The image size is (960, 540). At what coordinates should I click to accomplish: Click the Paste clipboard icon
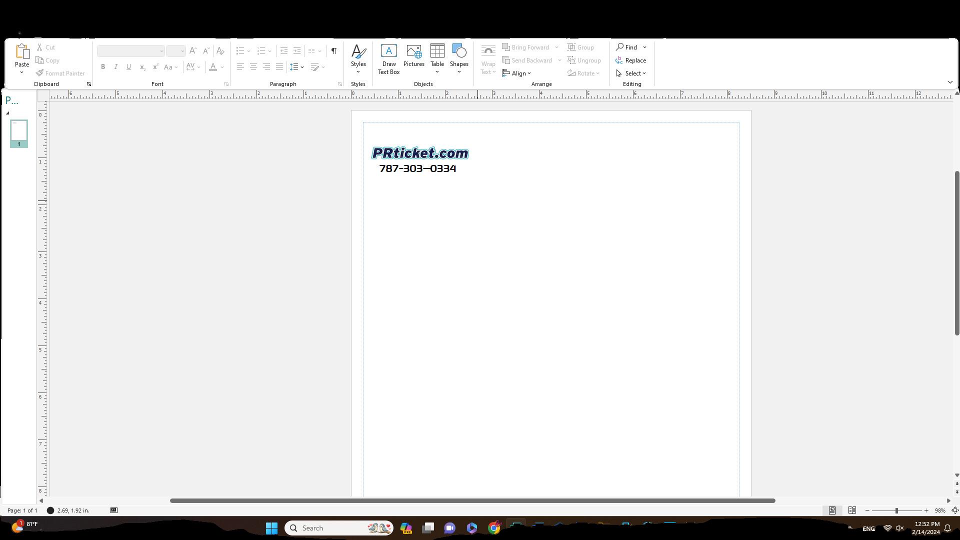coord(22,52)
